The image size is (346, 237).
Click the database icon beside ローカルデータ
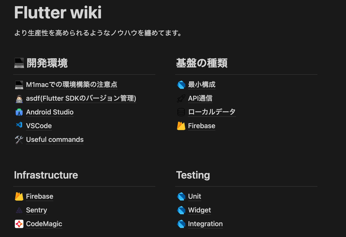pos(181,112)
